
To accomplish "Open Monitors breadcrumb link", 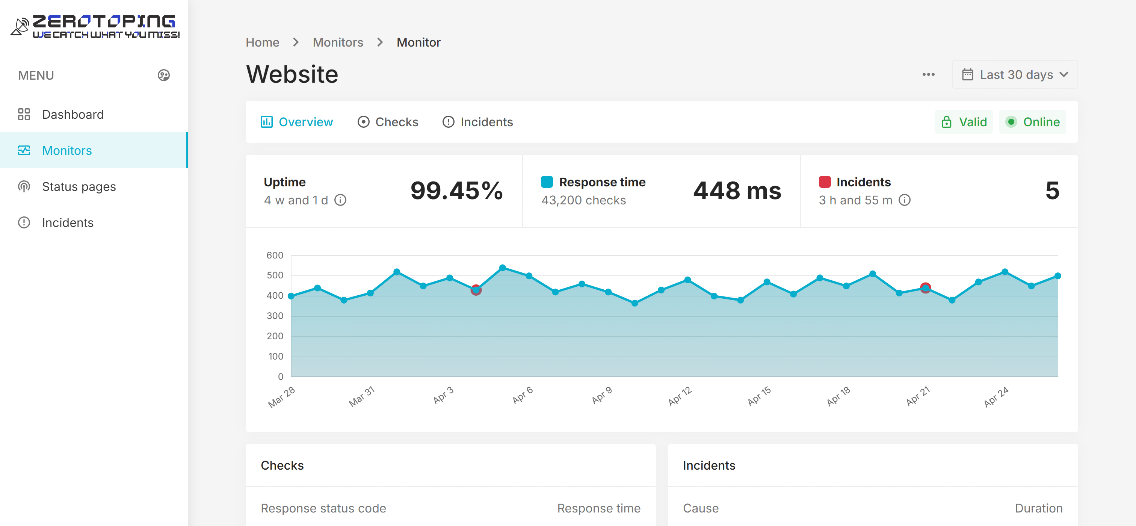I will (338, 42).
